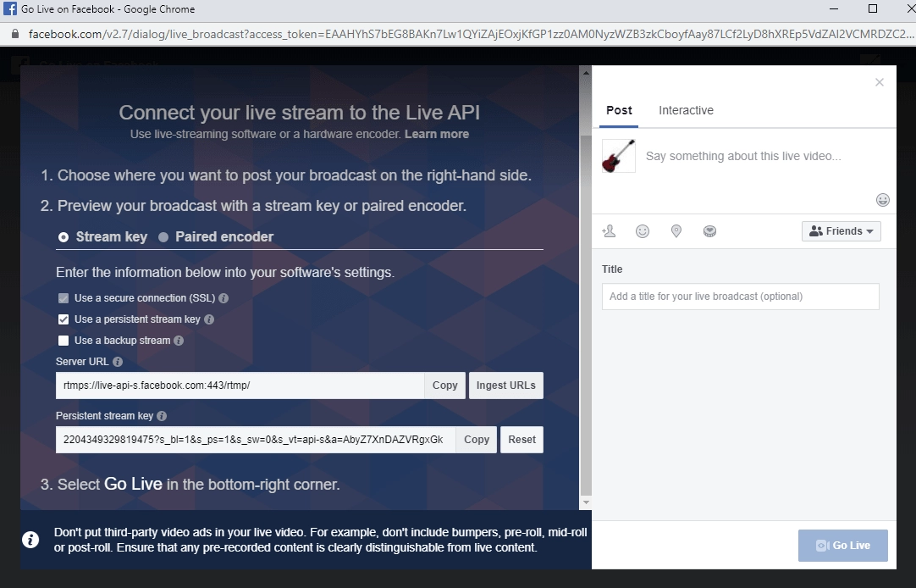Click the persistent stream key field
Image resolution: width=916 pixels, height=588 pixels.
point(256,440)
